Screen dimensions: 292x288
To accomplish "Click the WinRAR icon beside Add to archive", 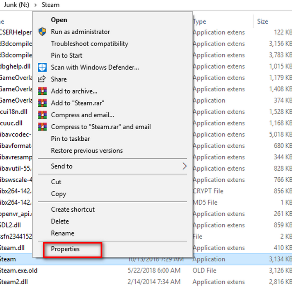I will (42, 91).
